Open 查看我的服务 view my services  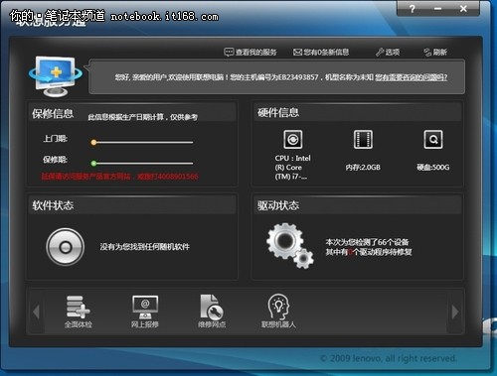(x=250, y=53)
